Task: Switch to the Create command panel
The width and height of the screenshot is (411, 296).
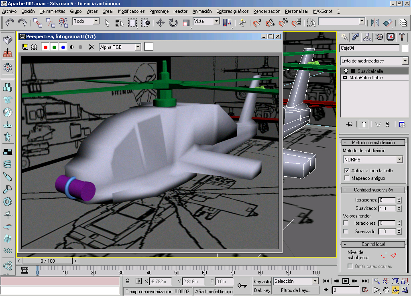Action: 344,37
